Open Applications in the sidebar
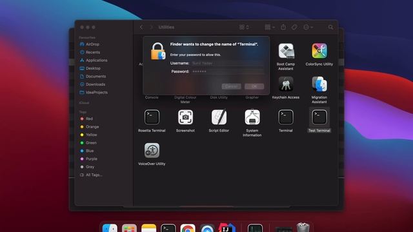The height and width of the screenshot is (232, 413). click(93, 60)
